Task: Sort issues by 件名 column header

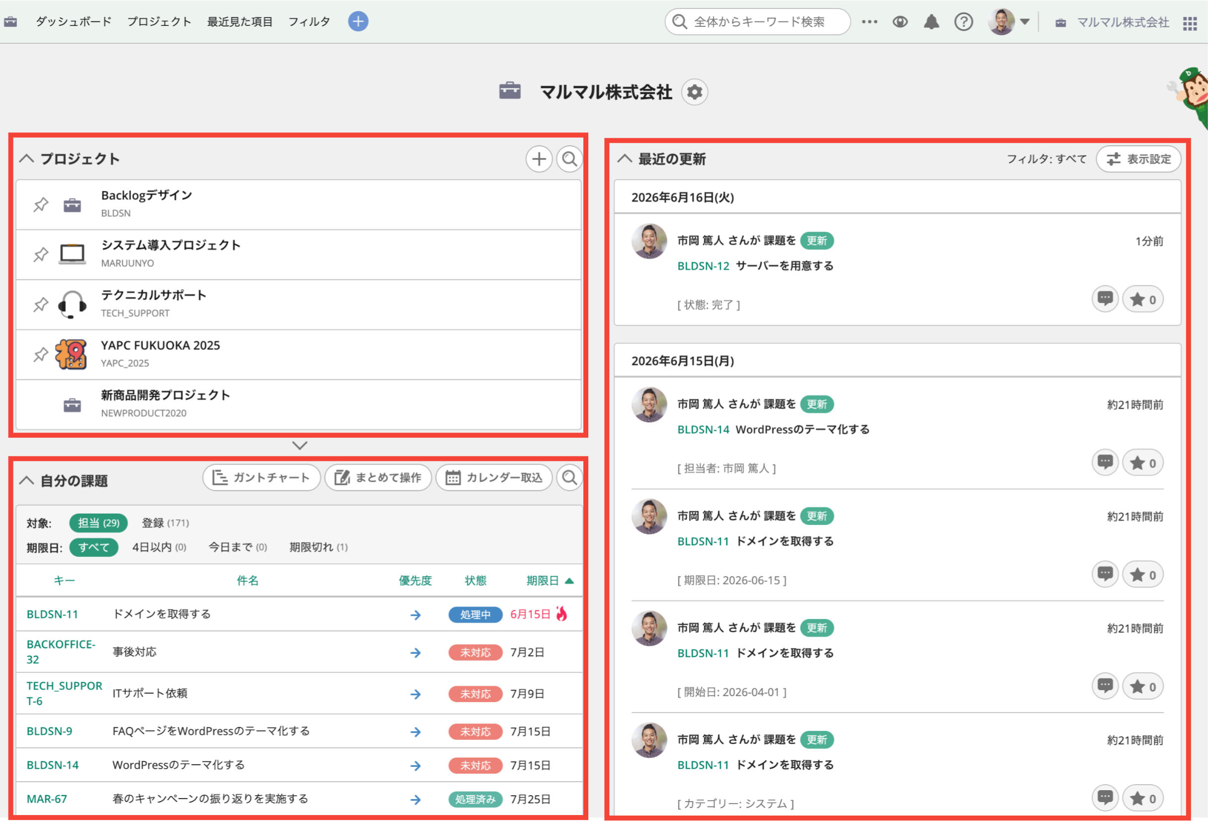Action: 248,580
